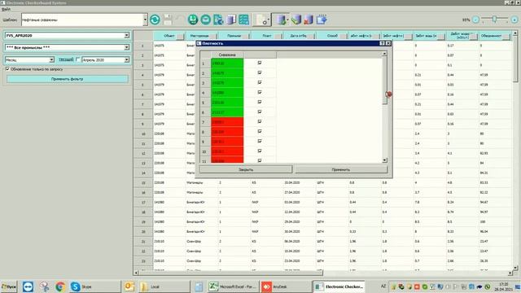Image resolution: width=521 pixels, height=293 pixels.
Task: Click the zoom in plus circle
Action: (x=514, y=20)
